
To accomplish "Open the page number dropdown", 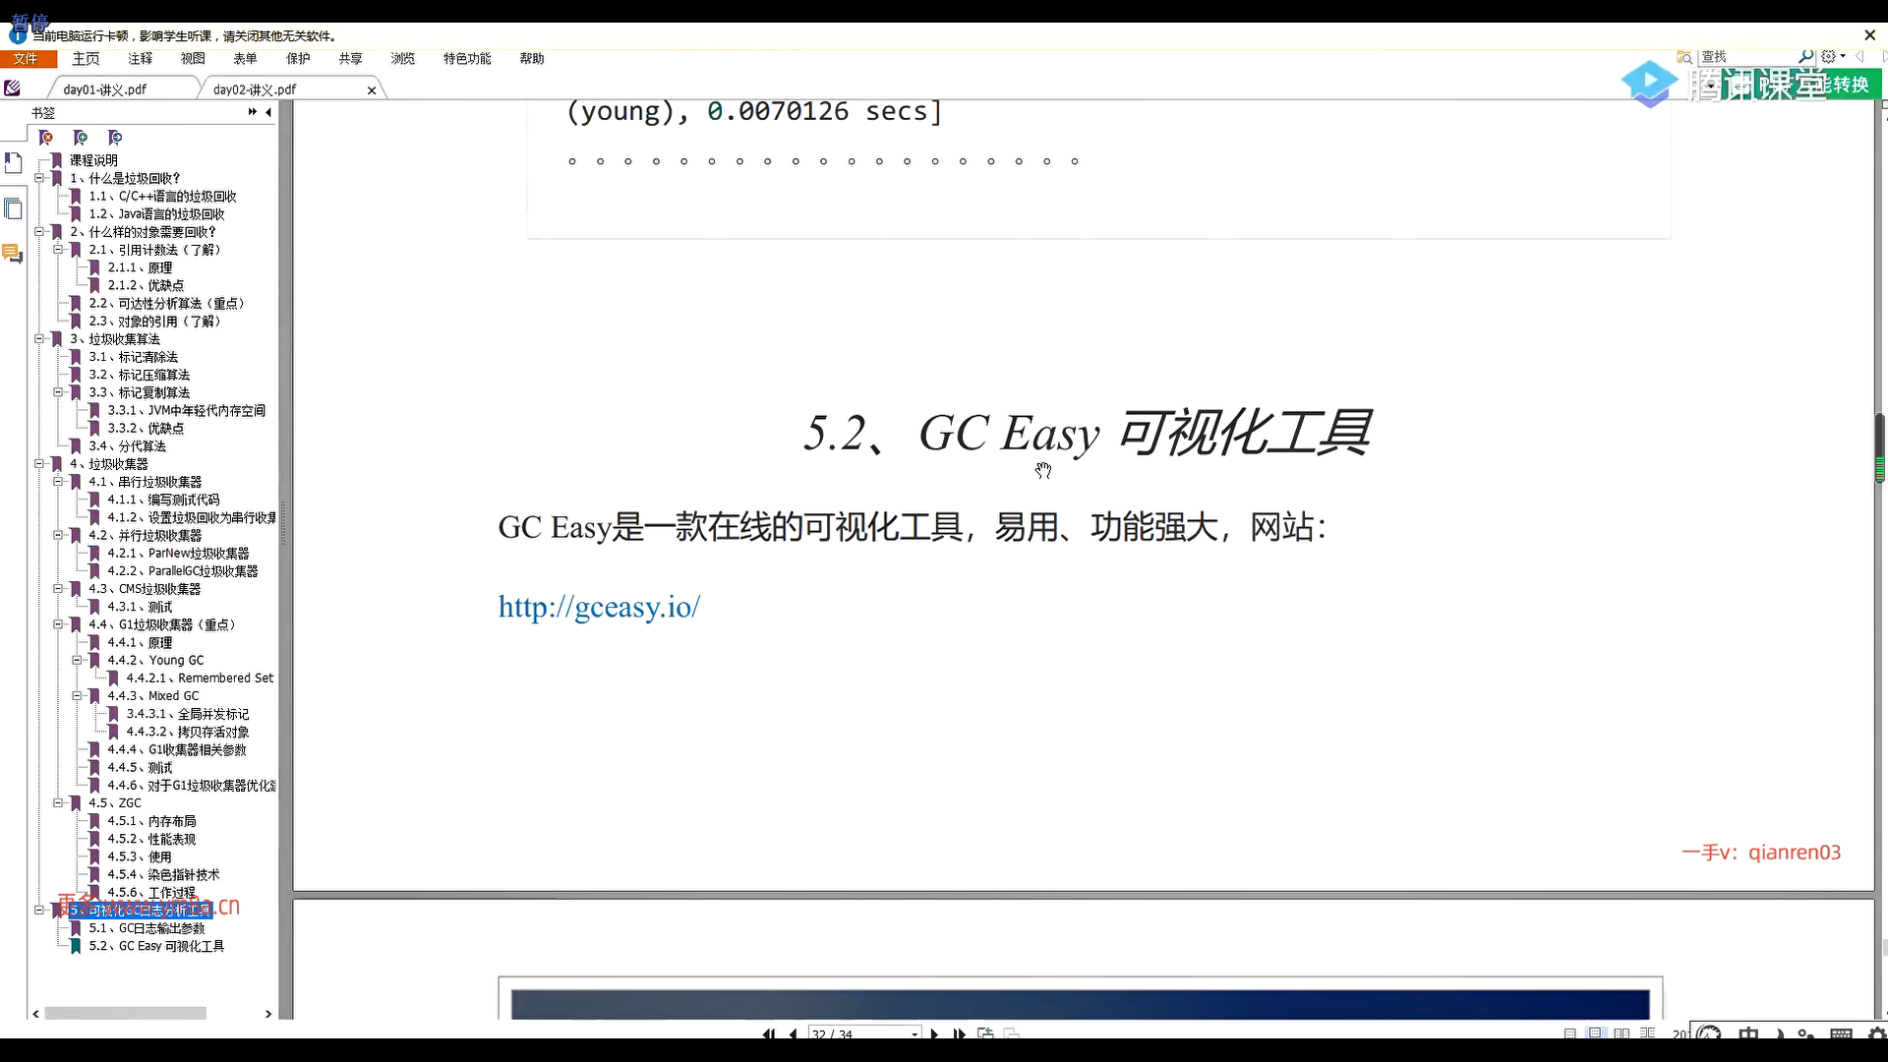I will click(x=914, y=1033).
